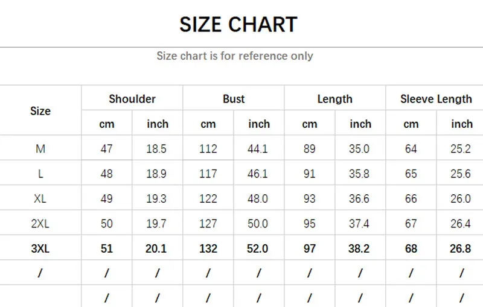This screenshot has height=307, width=483.
Task: Click the 'Size chart is for reference only' text
Action: tap(235, 56)
